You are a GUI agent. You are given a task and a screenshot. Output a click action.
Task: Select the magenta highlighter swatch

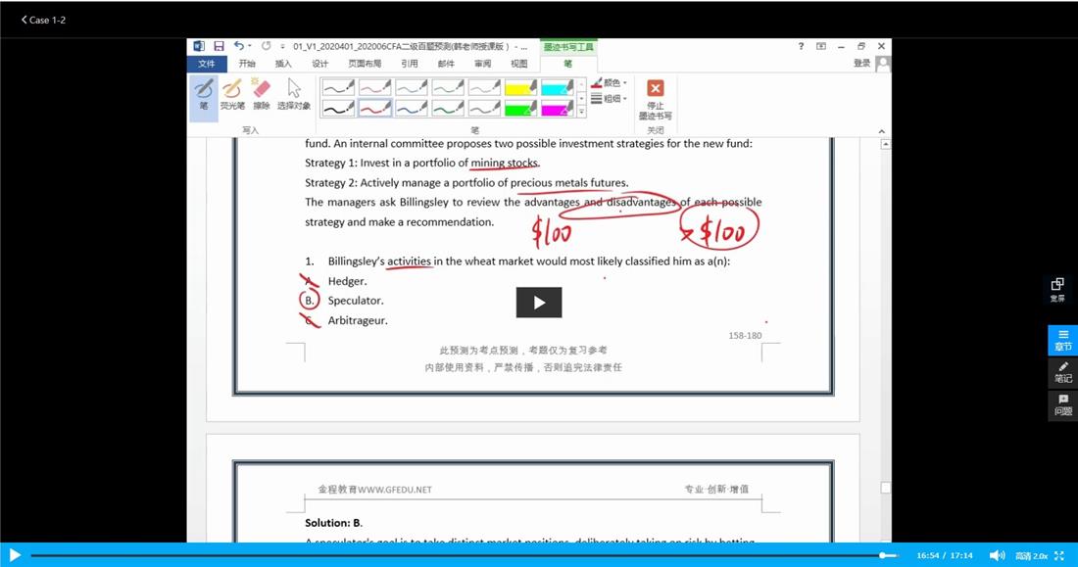[557, 108]
